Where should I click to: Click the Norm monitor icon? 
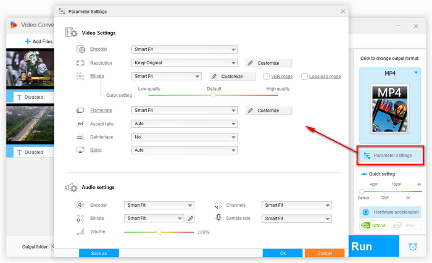(80, 150)
